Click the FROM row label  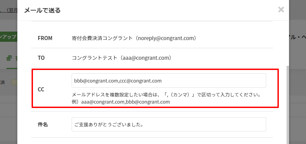point(45,38)
